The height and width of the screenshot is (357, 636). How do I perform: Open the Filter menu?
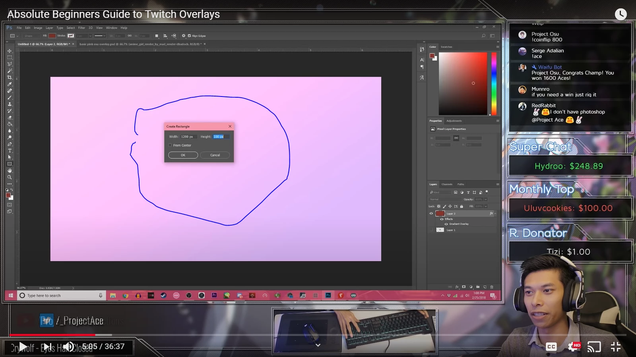point(81,28)
